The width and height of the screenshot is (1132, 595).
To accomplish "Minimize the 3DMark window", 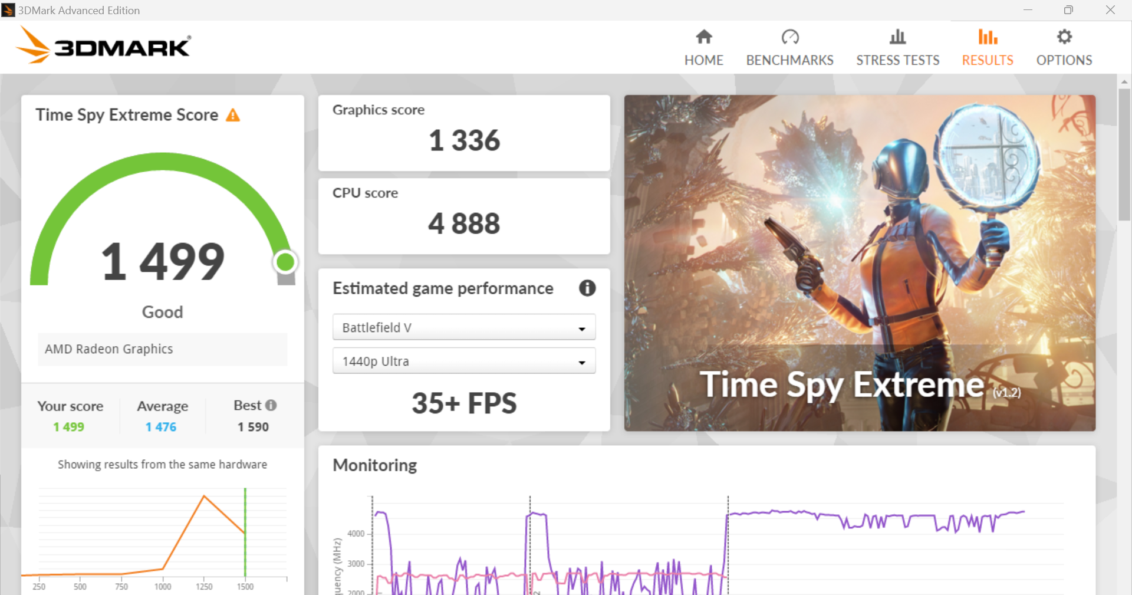I will point(1028,10).
